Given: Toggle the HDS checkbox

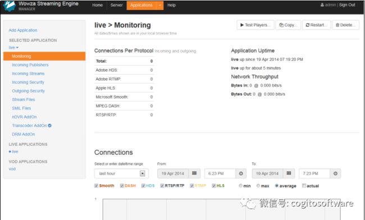Looking at the screenshot, I should click(143, 186).
